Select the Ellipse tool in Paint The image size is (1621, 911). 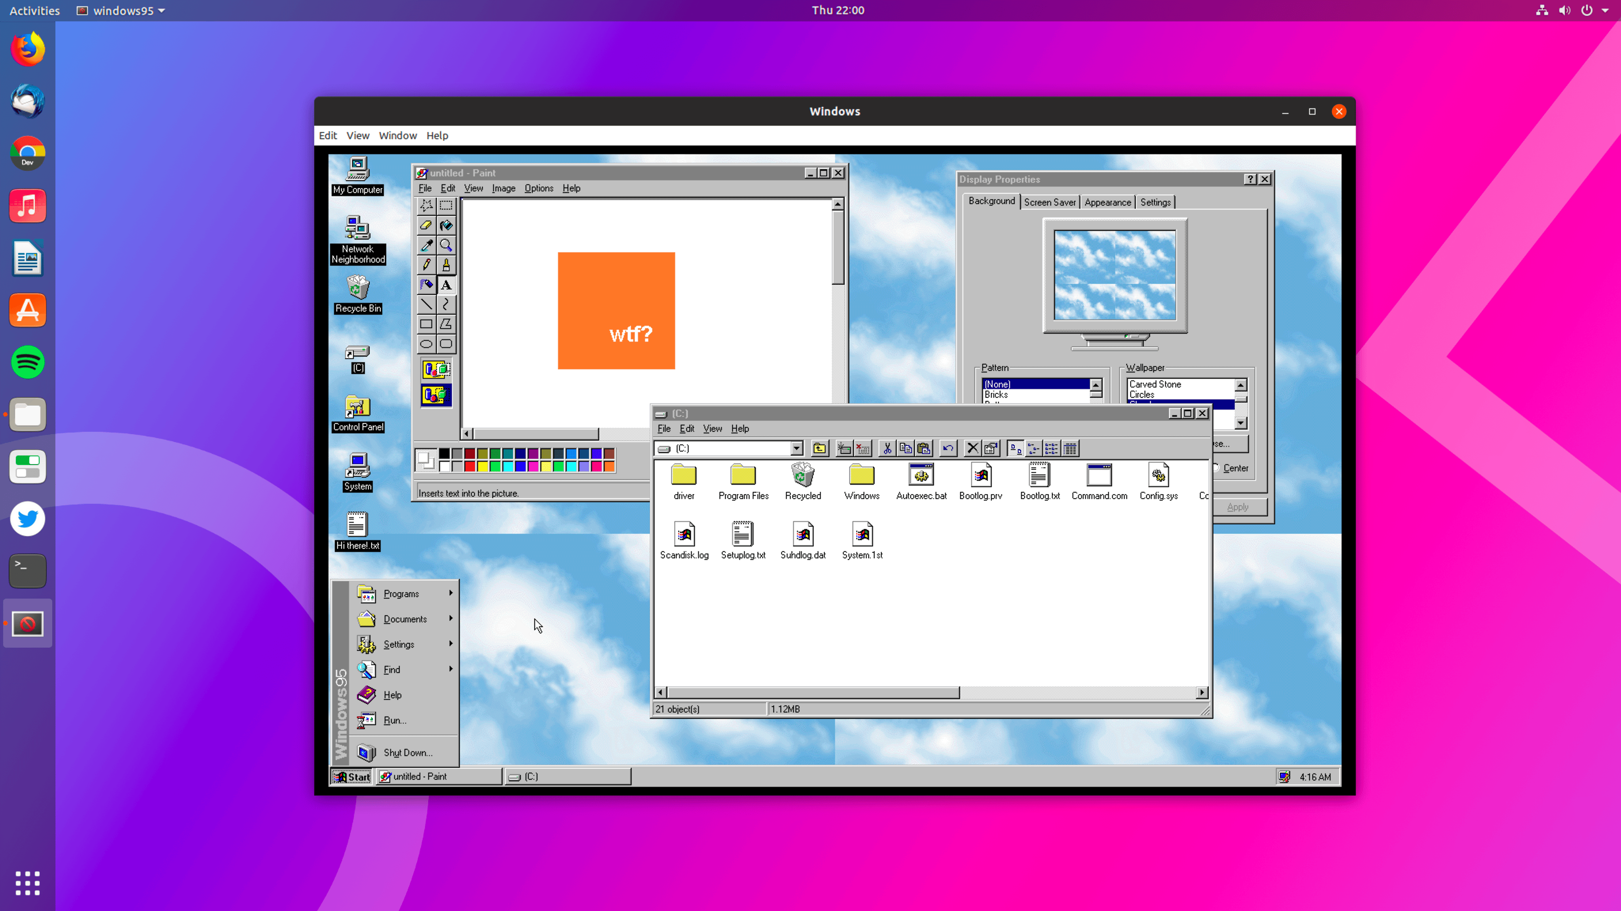tap(426, 344)
